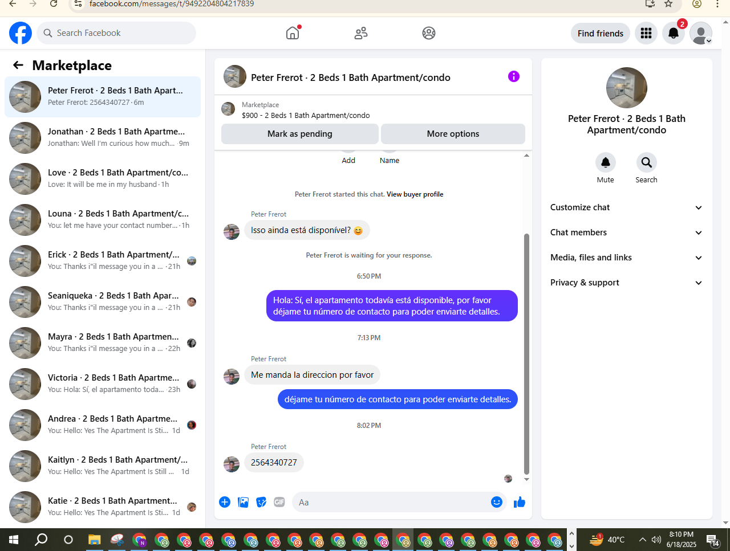Expand the Customize chat section
The width and height of the screenshot is (730, 551).
pyautogui.click(x=627, y=207)
